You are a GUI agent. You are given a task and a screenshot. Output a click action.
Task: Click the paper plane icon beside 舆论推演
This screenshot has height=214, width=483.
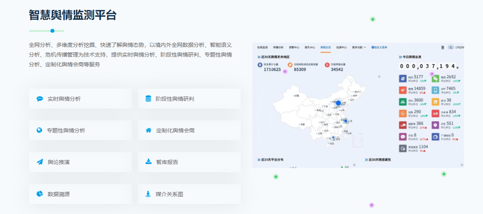point(40,162)
